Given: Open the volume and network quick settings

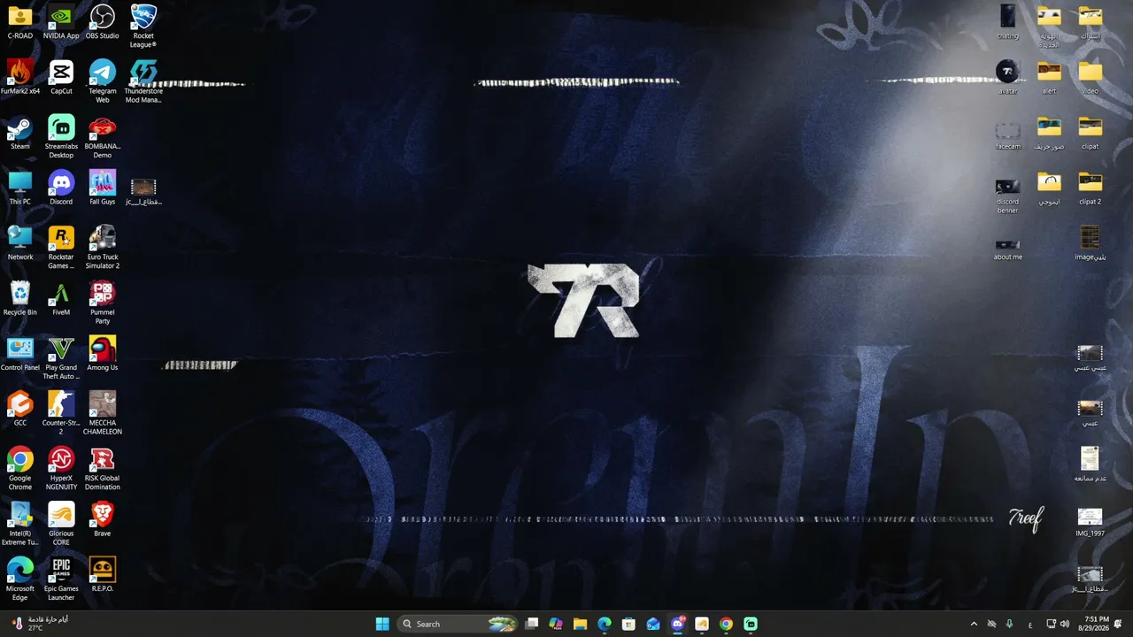Looking at the screenshot, I should tap(1058, 624).
